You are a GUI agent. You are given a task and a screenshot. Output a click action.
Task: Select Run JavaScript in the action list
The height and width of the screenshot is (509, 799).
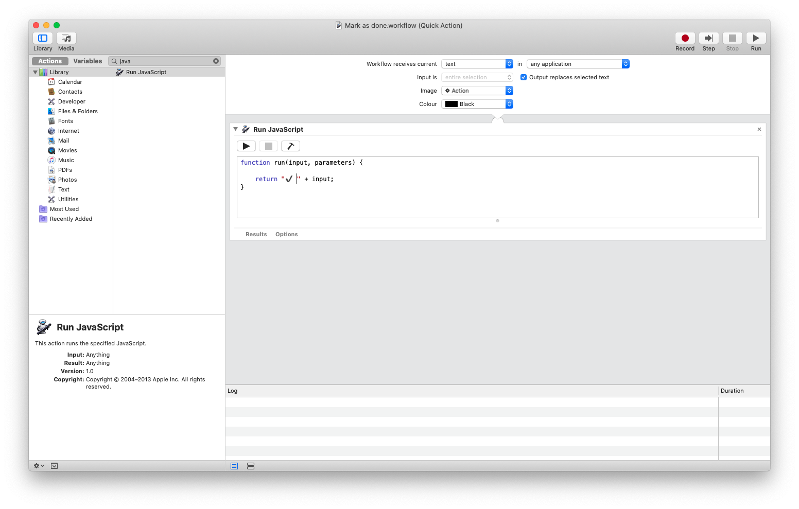[x=146, y=72]
